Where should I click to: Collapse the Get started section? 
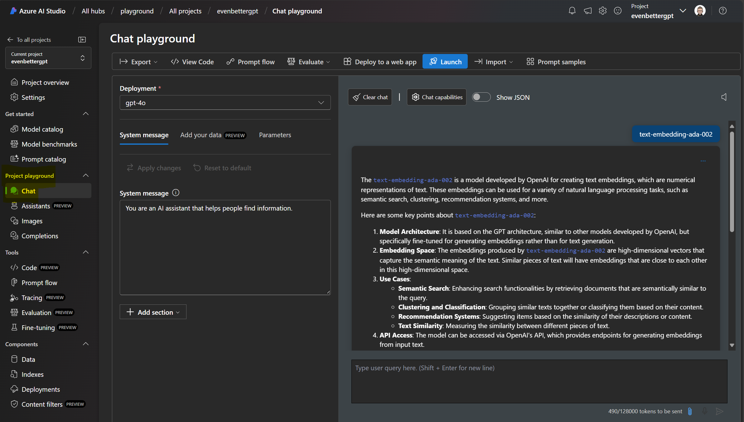click(x=86, y=114)
